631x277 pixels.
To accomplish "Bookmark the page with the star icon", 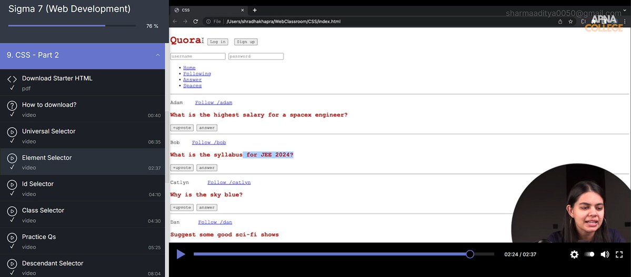I will coord(570,22).
